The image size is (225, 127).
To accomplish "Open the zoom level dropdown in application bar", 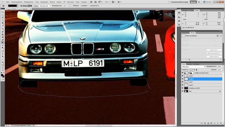I will coord(108,2).
